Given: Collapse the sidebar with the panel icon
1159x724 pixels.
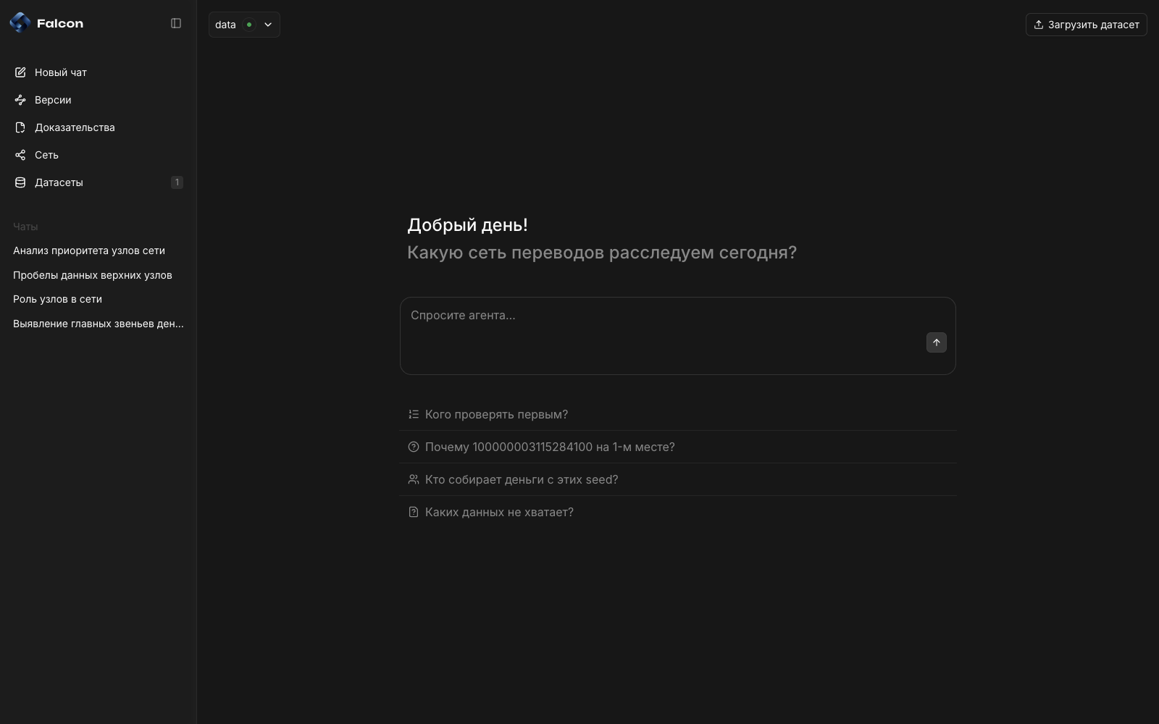Looking at the screenshot, I should (176, 23).
